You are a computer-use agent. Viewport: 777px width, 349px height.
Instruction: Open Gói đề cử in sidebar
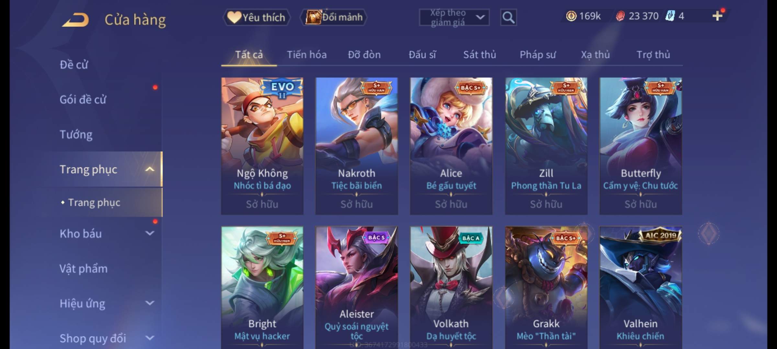pyautogui.click(x=83, y=100)
